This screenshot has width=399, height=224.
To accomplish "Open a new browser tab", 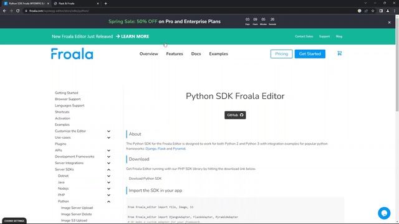I will (x=105, y=4).
